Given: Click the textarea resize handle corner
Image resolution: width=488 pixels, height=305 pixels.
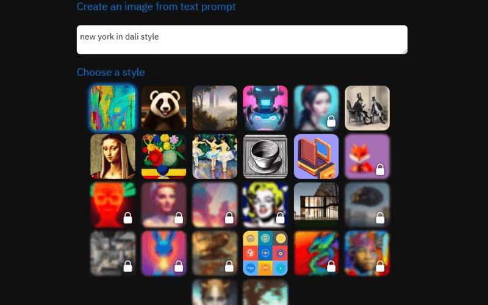Looking at the screenshot, I should click(x=404, y=52).
